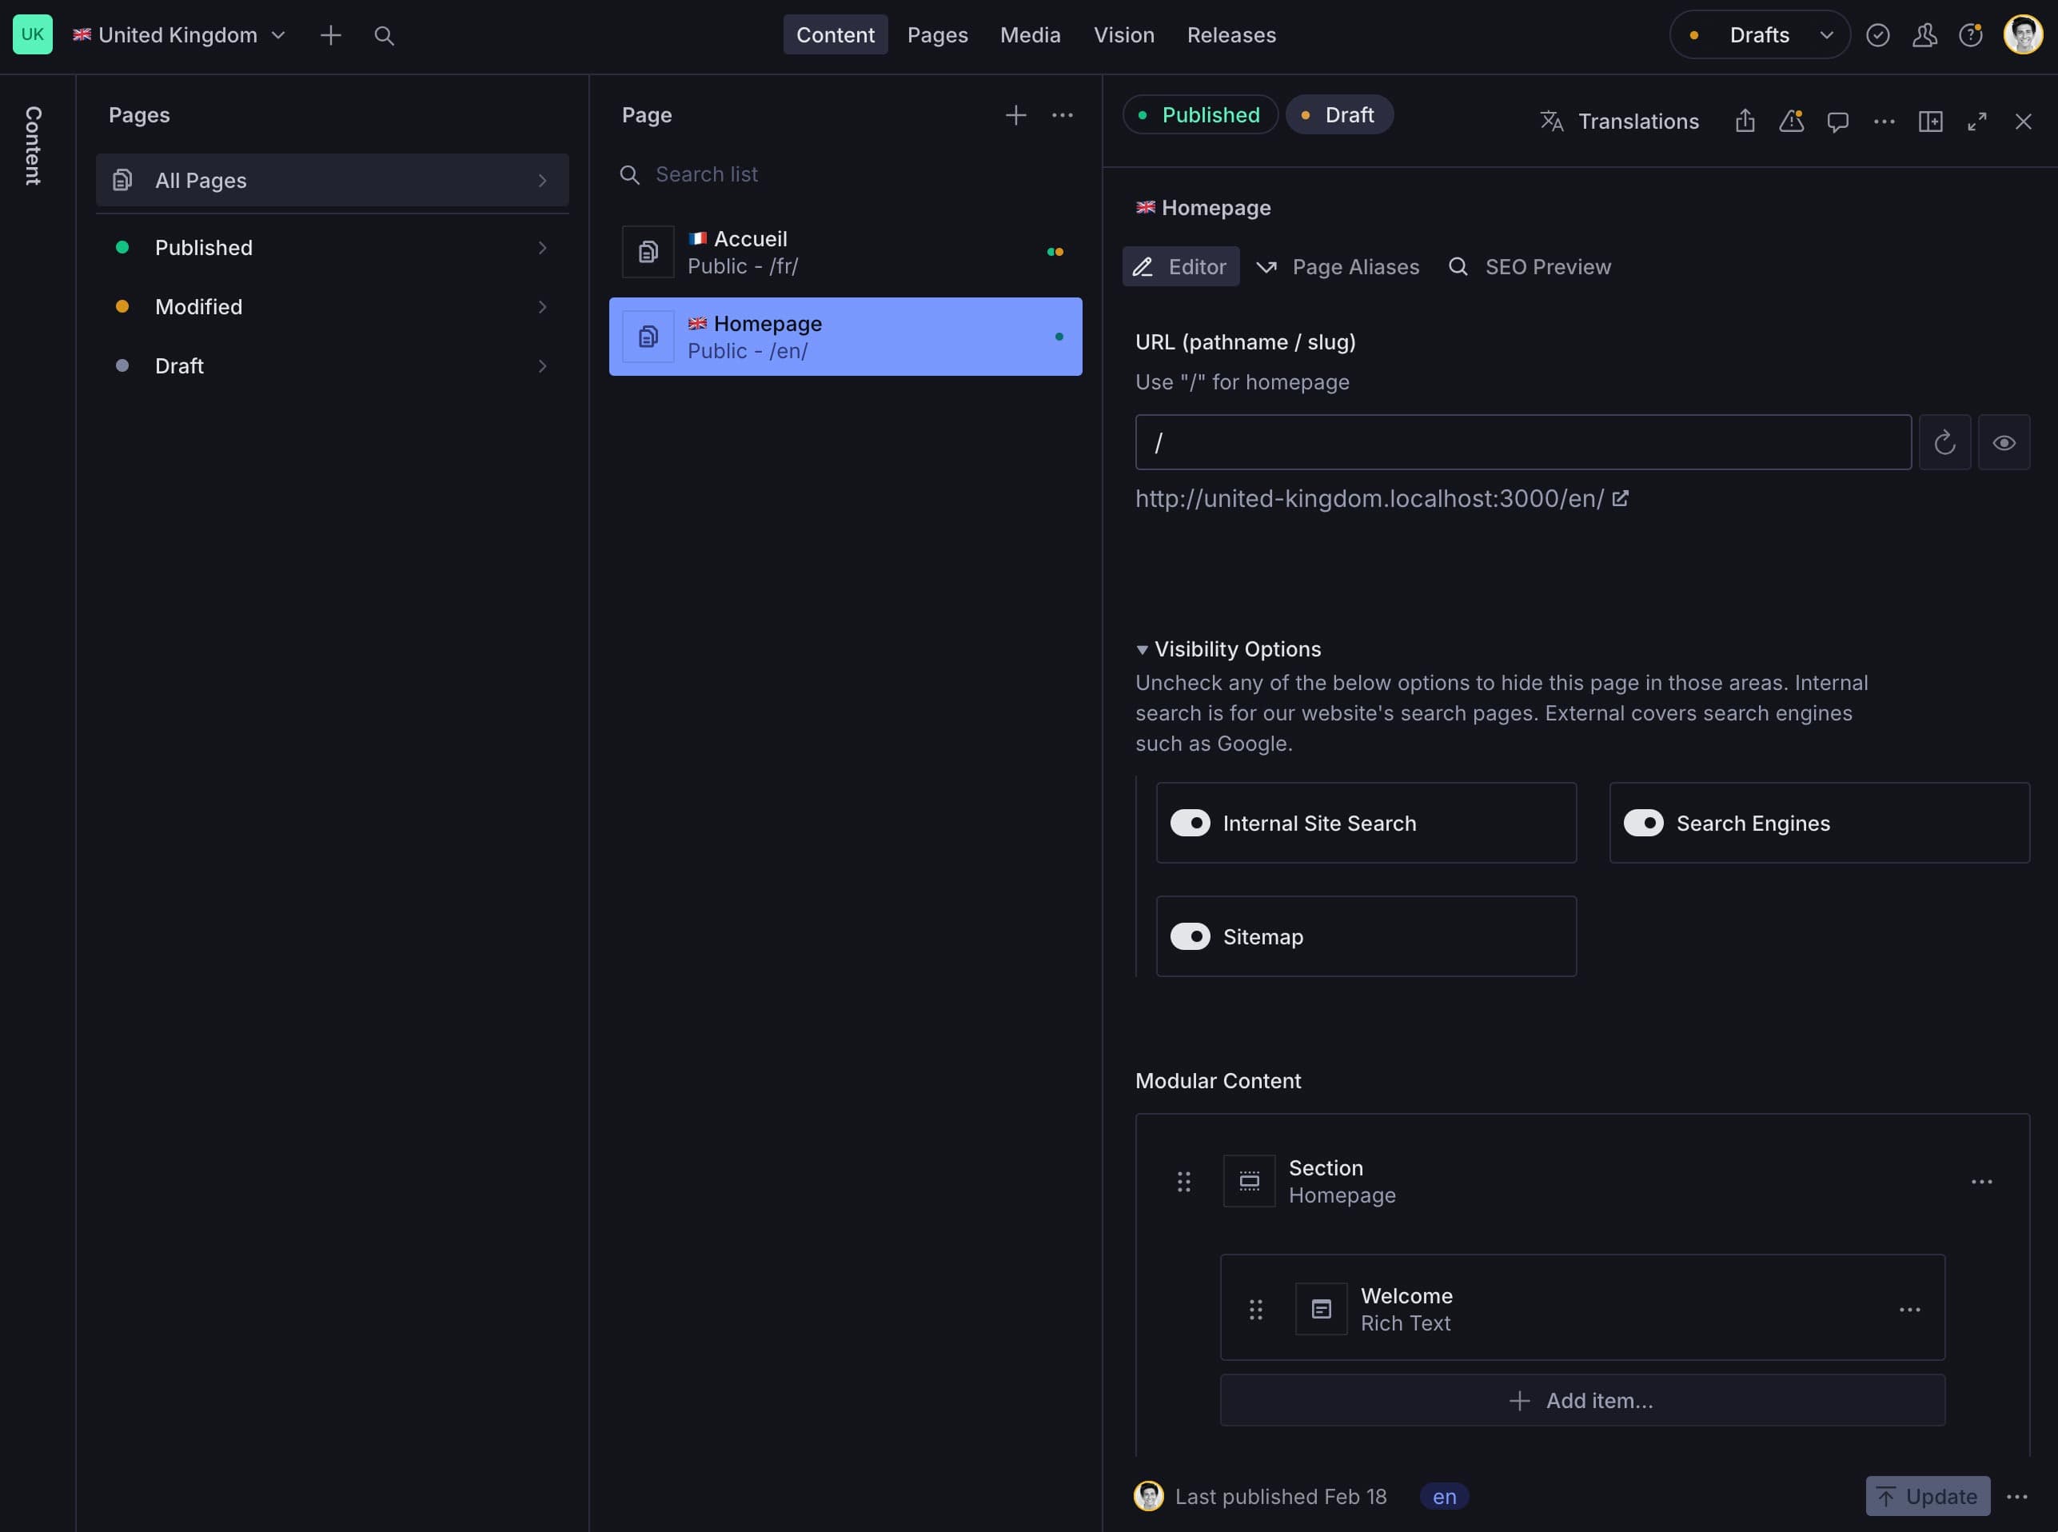Open the SEO Preview tab
This screenshot has width=2058, height=1532.
tap(1530, 267)
